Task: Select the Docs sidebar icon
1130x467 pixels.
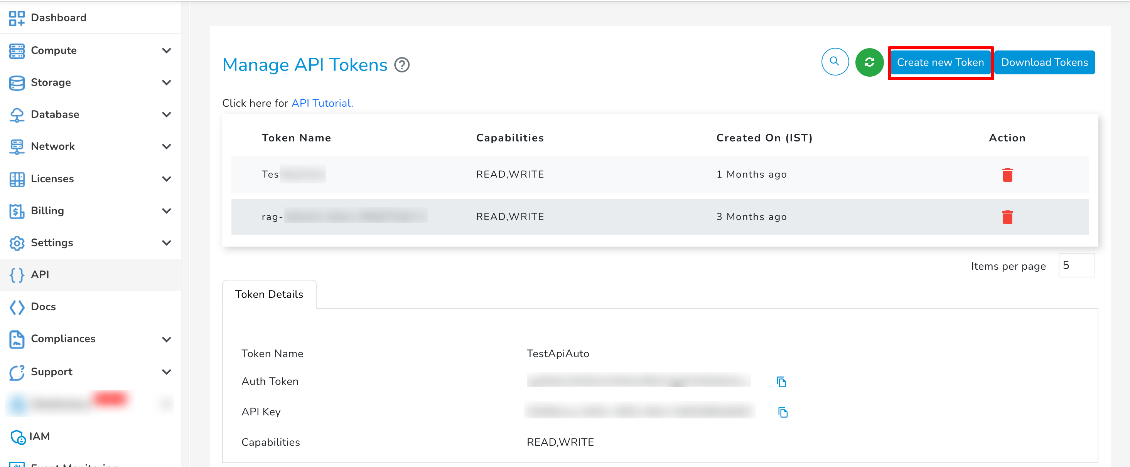Action: [17, 307]
